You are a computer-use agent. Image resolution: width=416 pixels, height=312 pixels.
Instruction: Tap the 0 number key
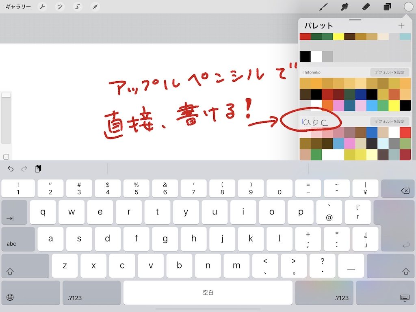279,188
